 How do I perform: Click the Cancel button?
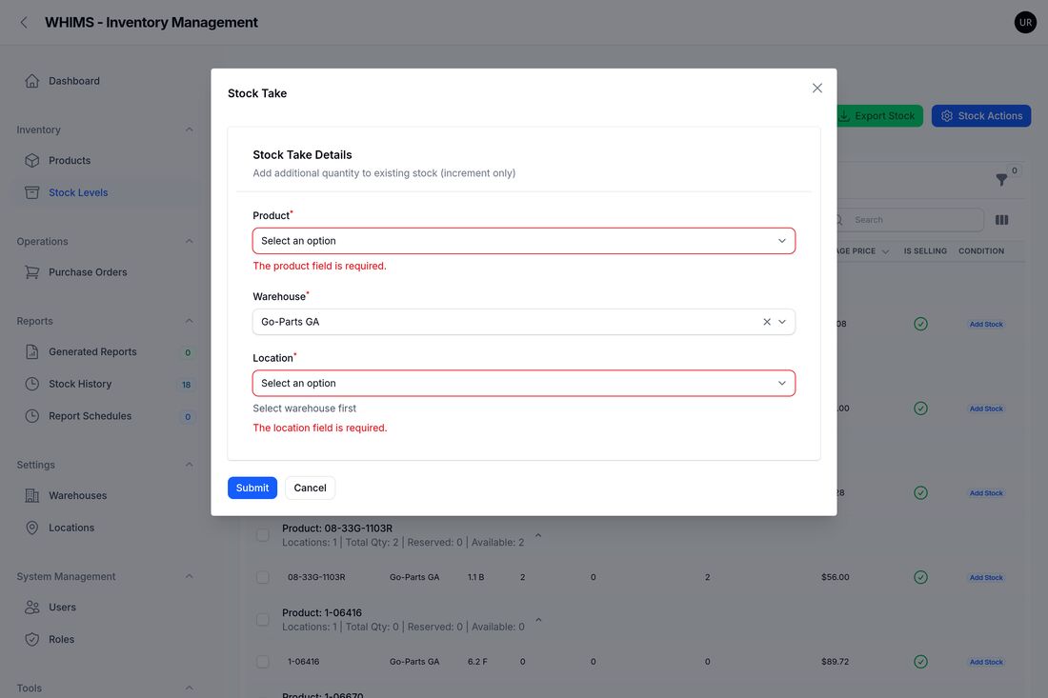coord(311,488)
